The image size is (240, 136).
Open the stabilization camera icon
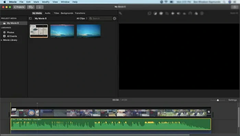[x=173, y=13]
